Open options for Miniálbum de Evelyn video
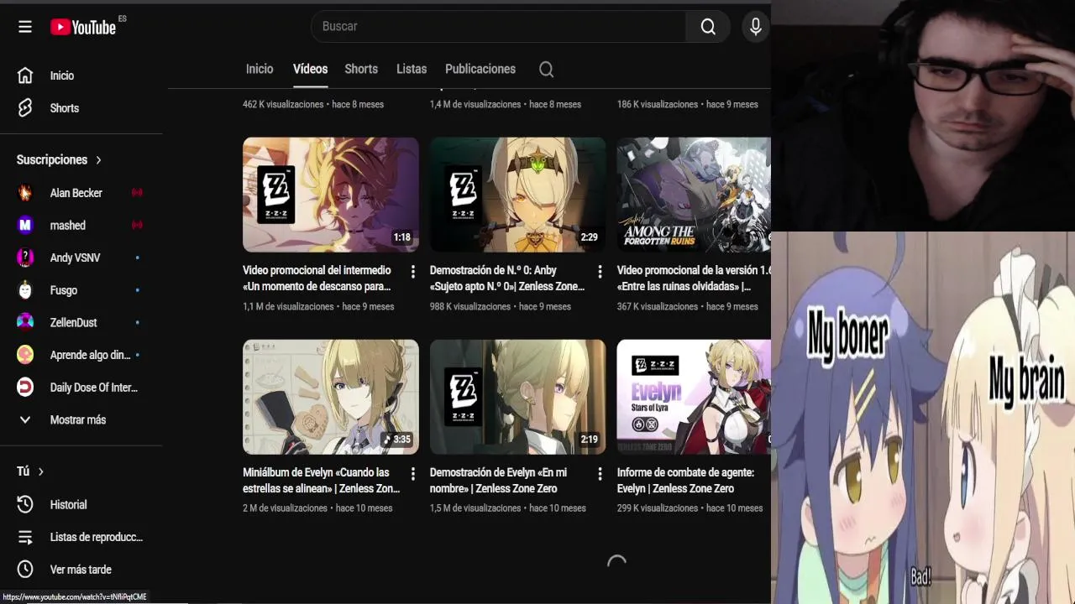1075x604 pixels. [412, 474]
